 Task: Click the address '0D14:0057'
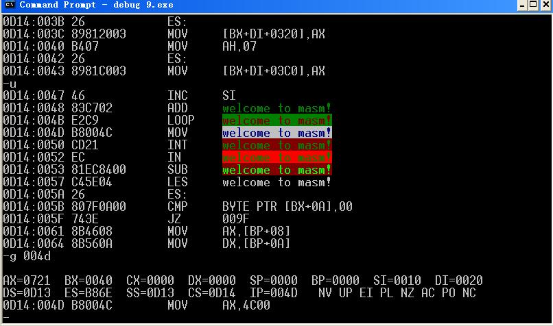click(x=34, y=182)
